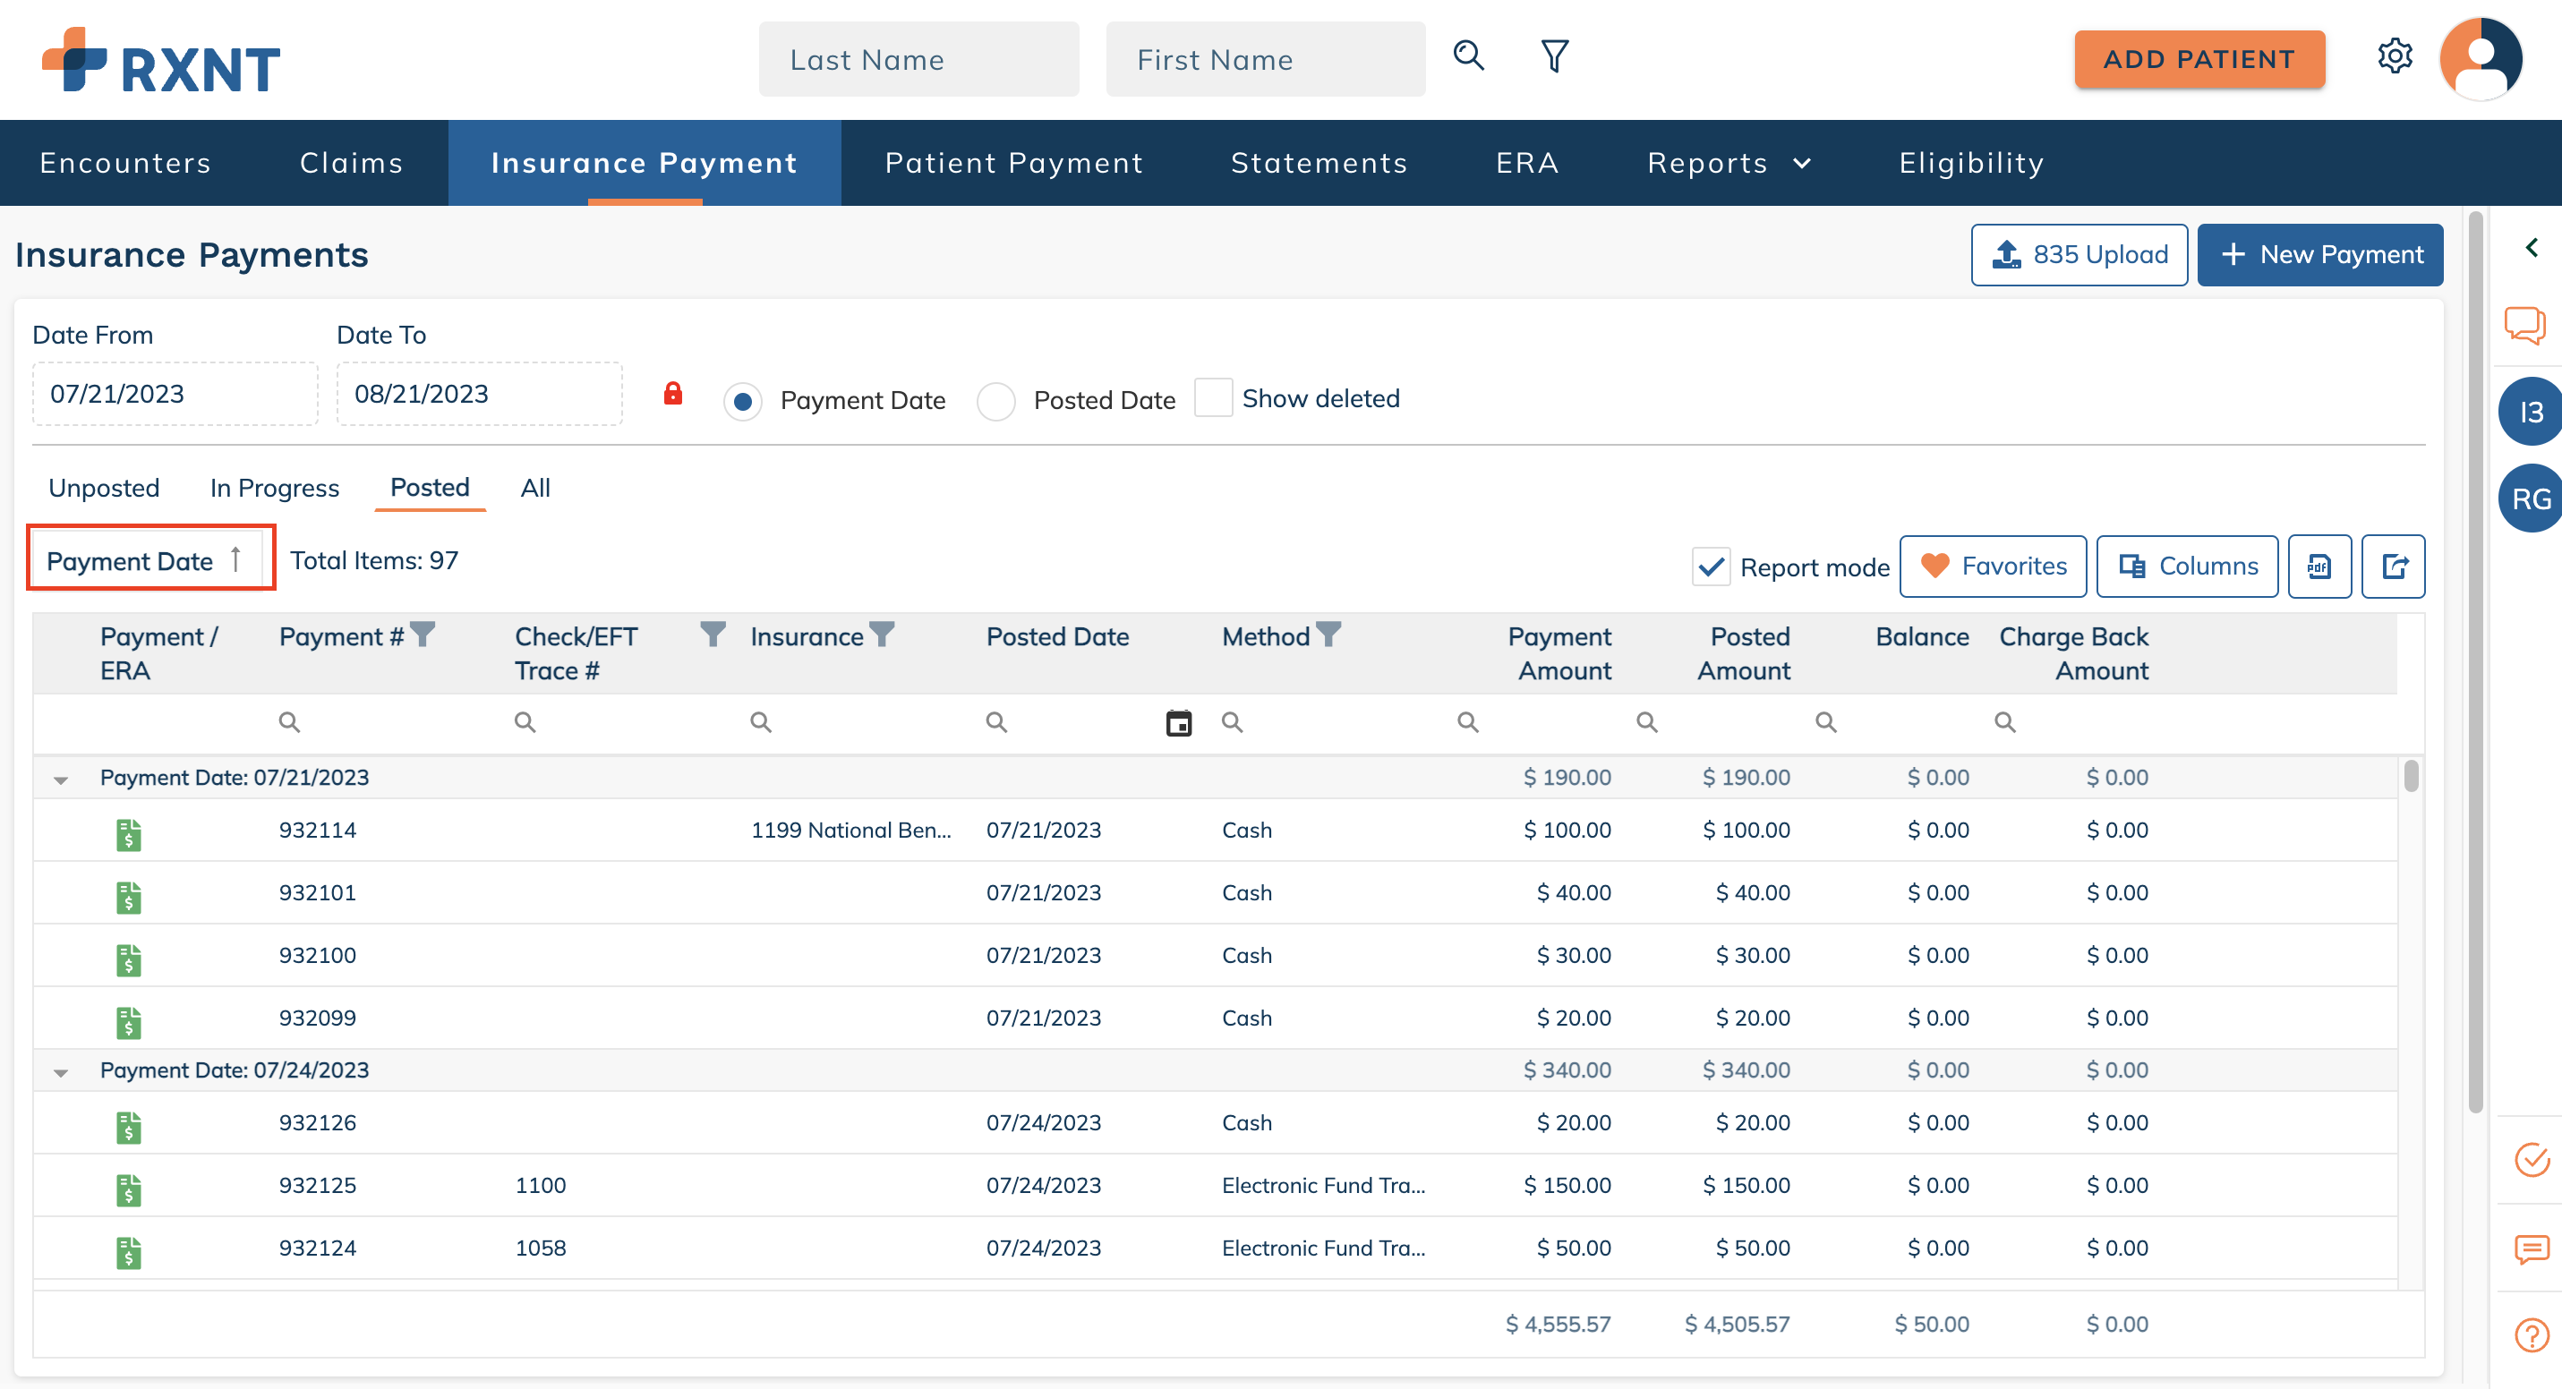This screenshot has width=2562, height=1389.
Task: Filter the Payment # column
Action: tap(423, 635)
